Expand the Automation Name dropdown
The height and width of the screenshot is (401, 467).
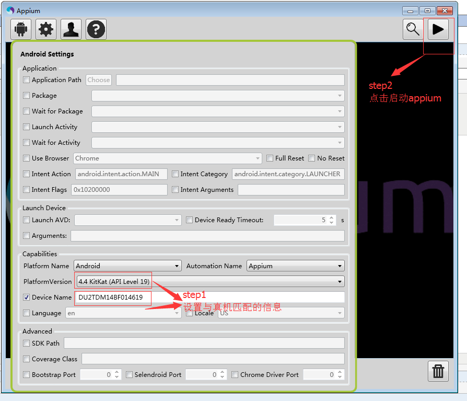tap(296, 266)
